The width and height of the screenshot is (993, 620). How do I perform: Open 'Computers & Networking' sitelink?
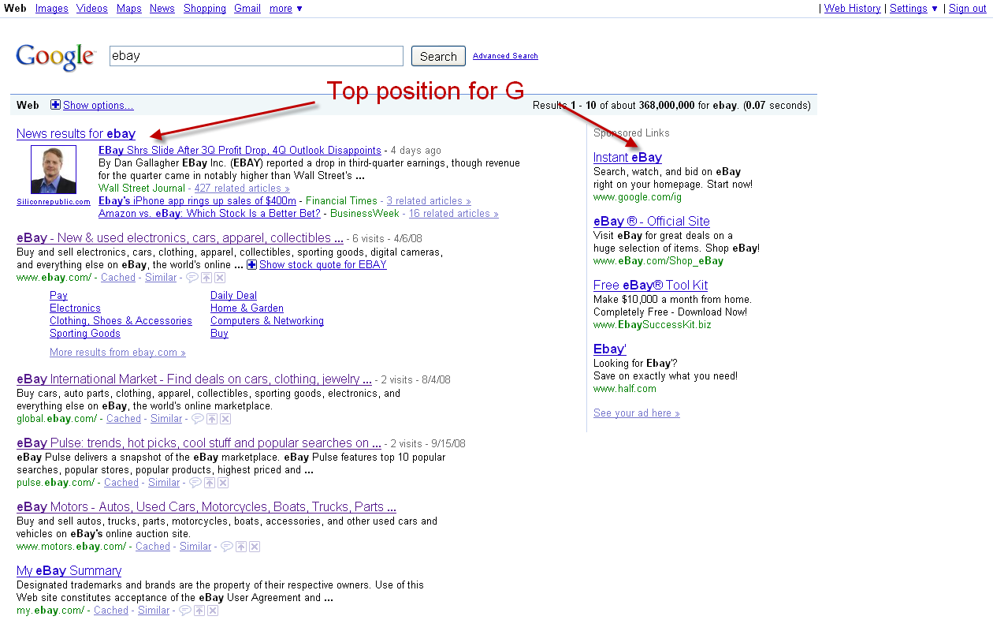267,321
